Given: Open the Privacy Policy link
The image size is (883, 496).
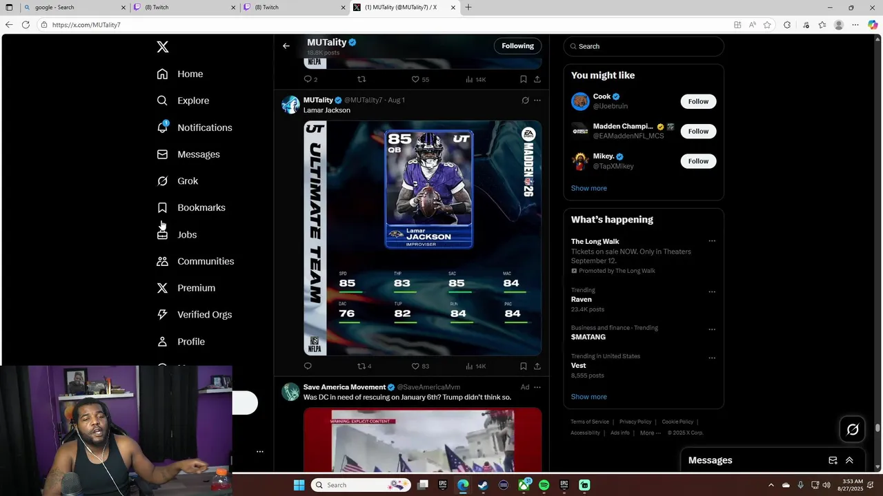Looking at the screenshot, I should (x=635, y=422).
